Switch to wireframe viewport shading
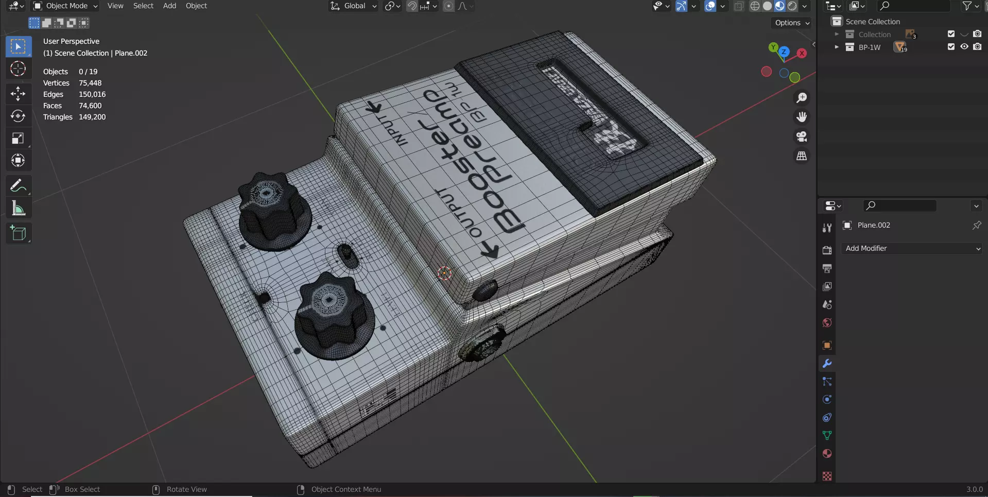This screenshot has width=988, height=497. [755, 6]
